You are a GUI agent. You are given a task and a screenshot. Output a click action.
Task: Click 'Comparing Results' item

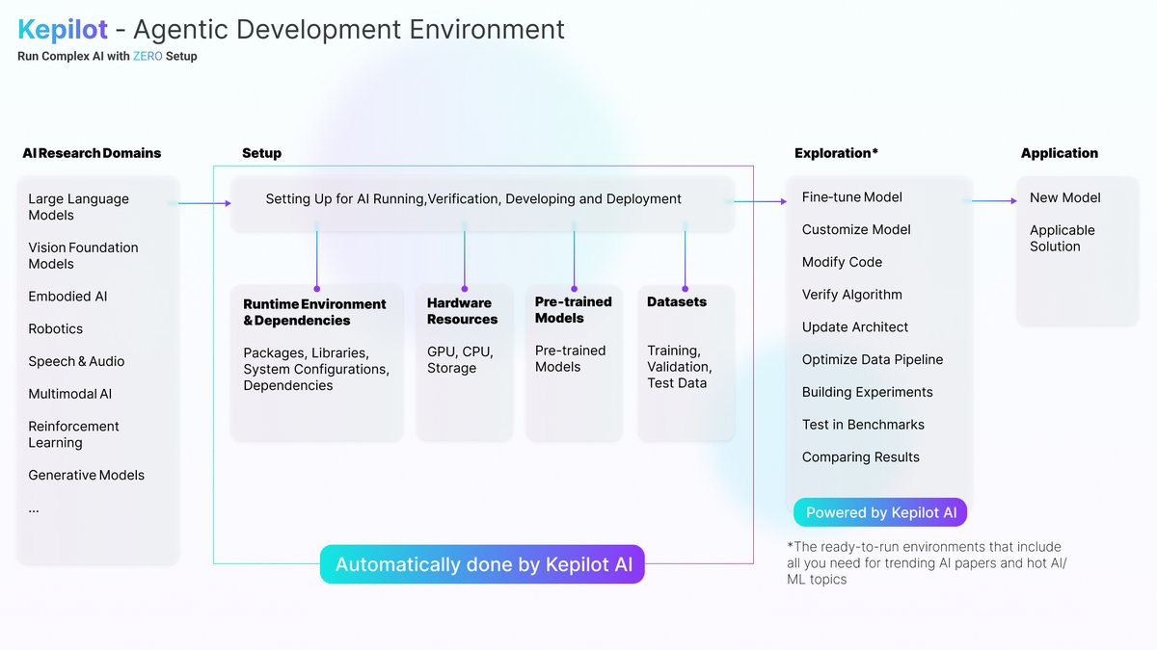pyautogui.click(x=861, y=457)
